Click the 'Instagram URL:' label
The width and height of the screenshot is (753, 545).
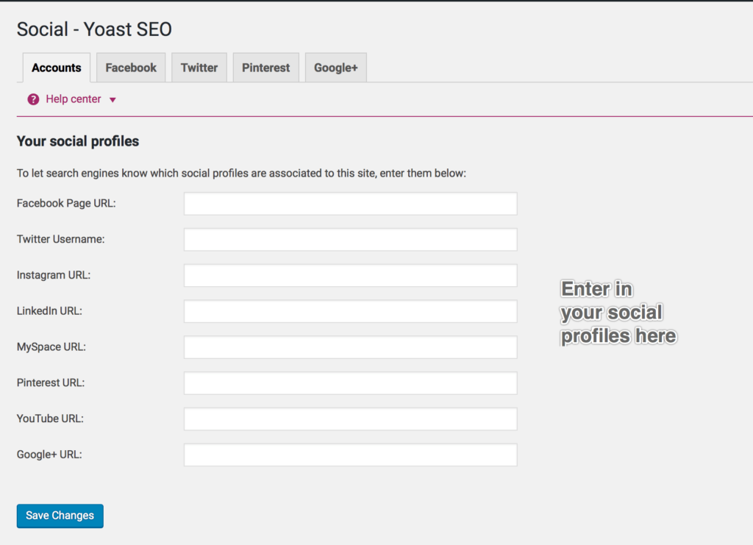[x=53, y=275]
